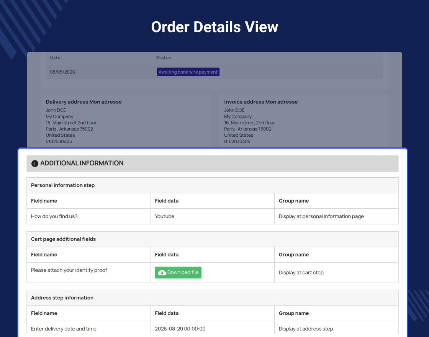The height and width of the screenshot is (337, 429).
Task: Select the Order Details View title
Action: click(x=215, y=27)
